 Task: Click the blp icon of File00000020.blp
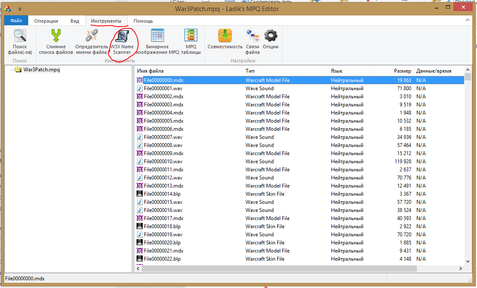click(x=140, y=242)
